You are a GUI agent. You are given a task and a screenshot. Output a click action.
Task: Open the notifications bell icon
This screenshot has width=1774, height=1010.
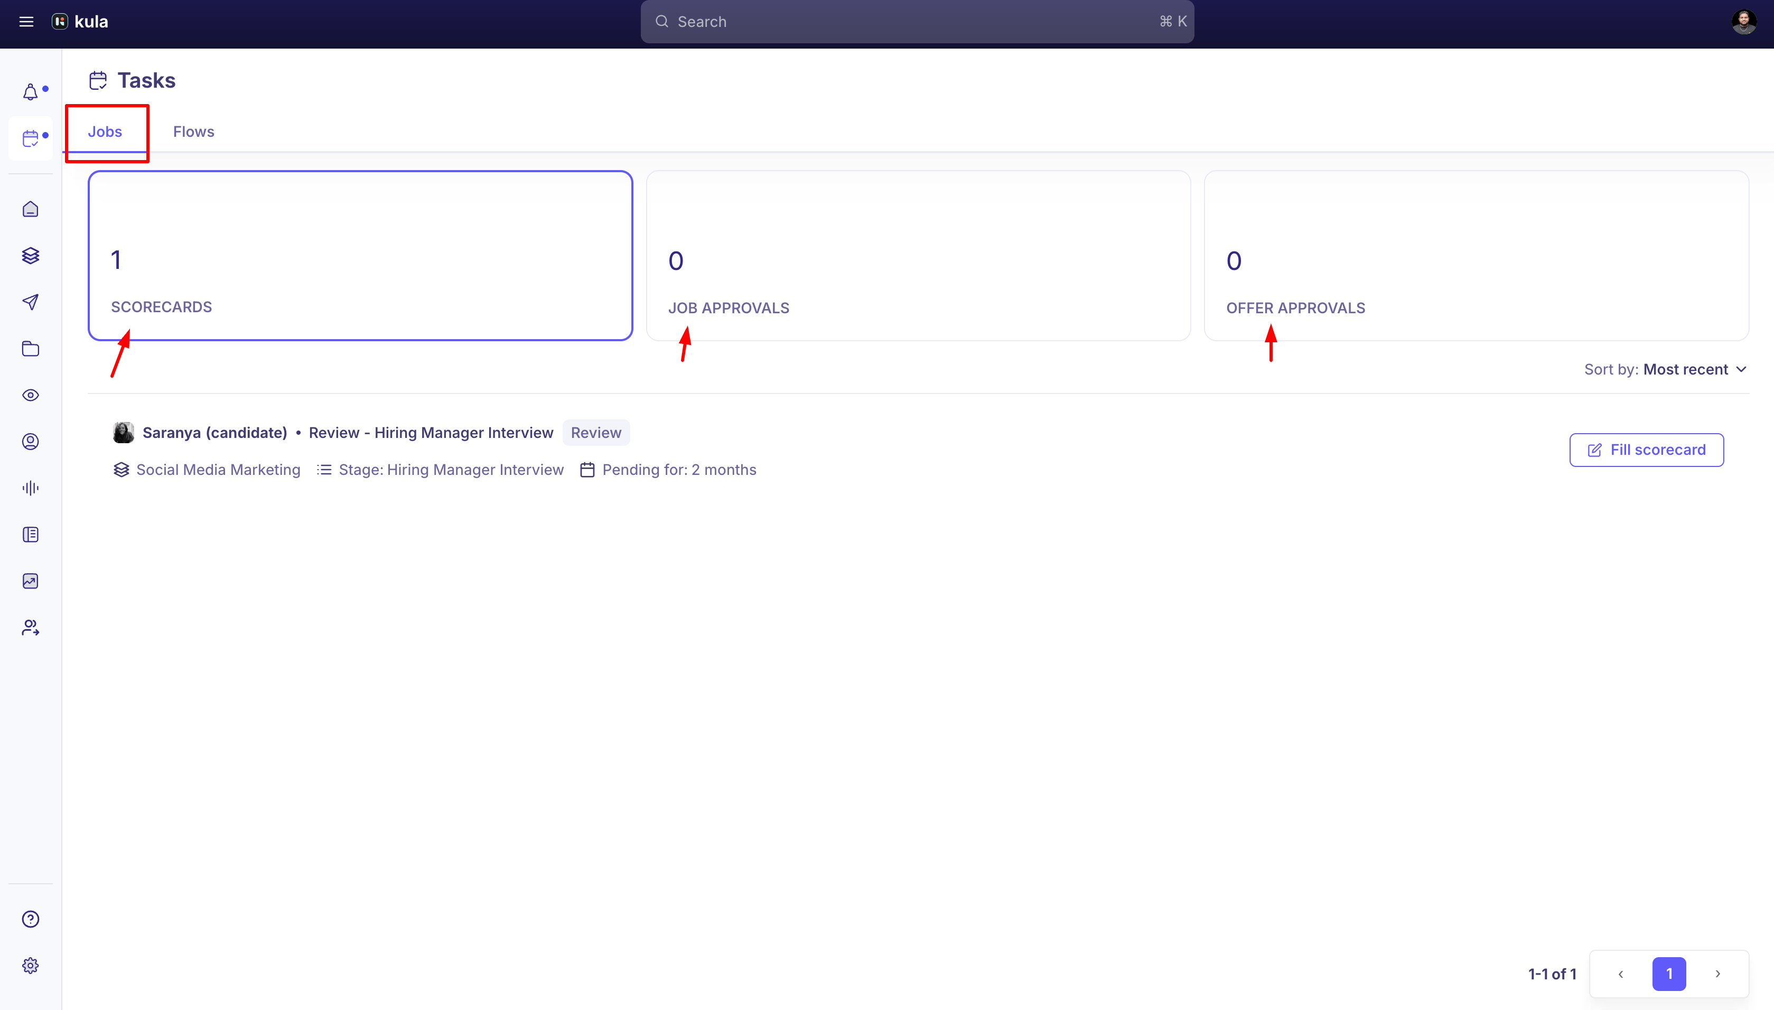pos(30,91)
